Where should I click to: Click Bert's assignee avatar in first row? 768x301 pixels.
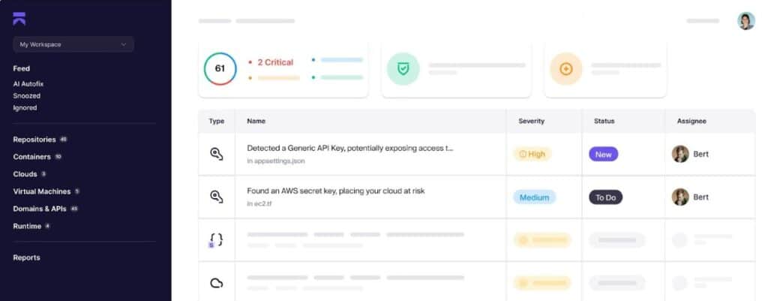[x=680, y=154]
